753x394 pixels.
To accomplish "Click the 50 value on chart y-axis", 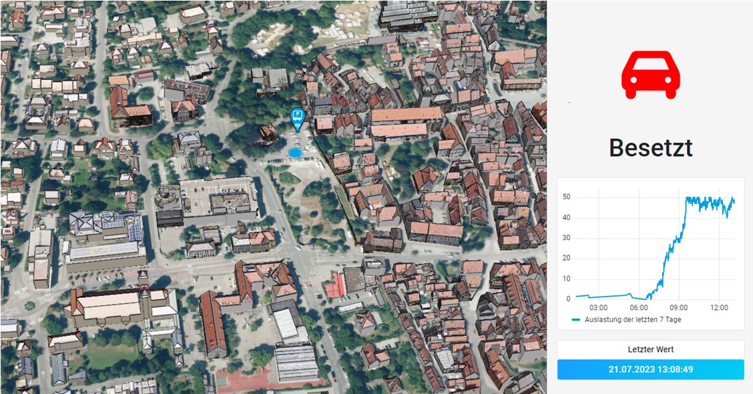I will (x=567, y=197).
